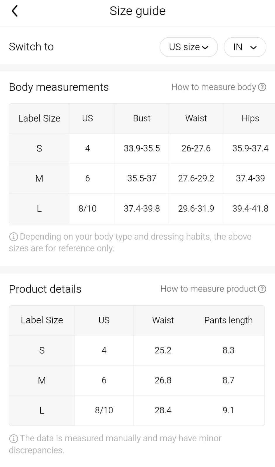Click the Hips column header

(x=250, y=118)
